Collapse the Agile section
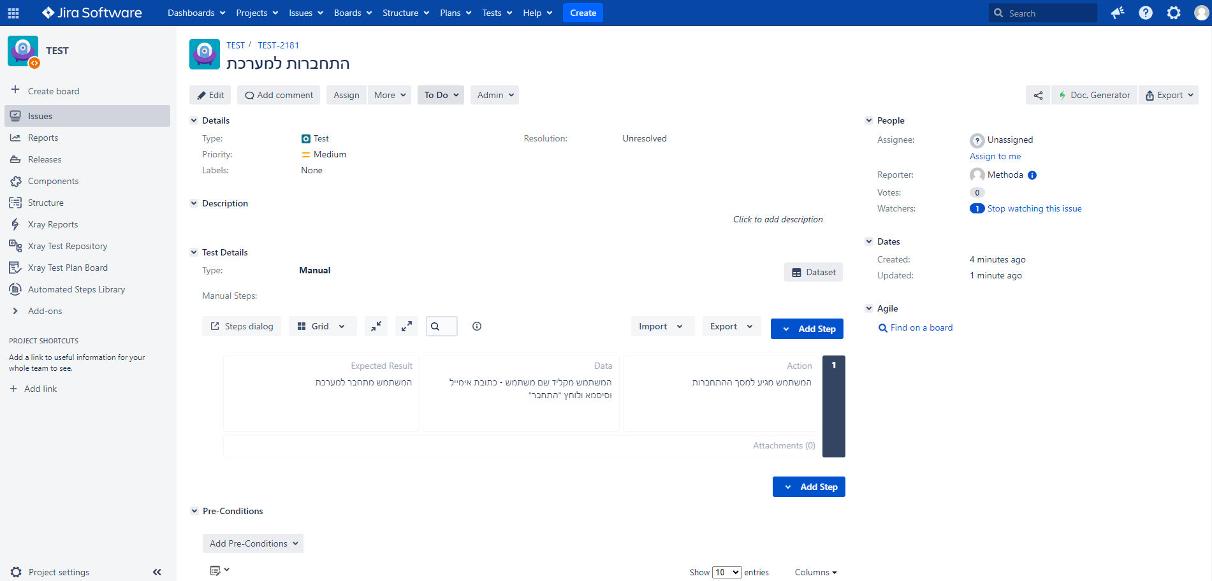 pos(869,308)
